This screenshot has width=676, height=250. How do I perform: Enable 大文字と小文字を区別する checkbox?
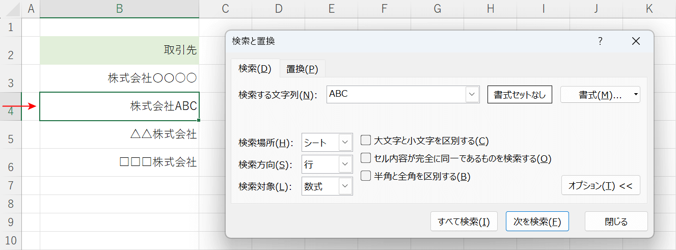tap(365, 141)
